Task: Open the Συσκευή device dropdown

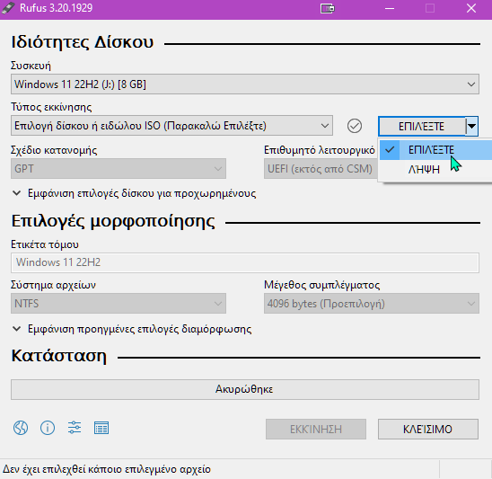Action: [245, 84]
